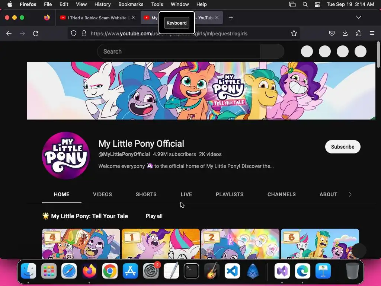
Task: Launch Safari from the Dock
Action: pos(69,271)
